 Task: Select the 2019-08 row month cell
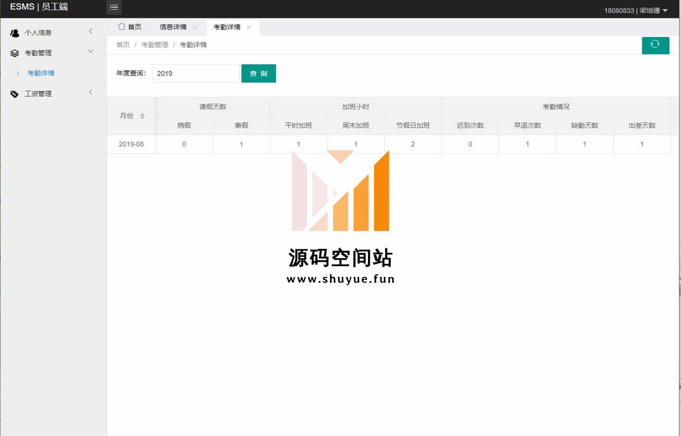coord(131,144)
